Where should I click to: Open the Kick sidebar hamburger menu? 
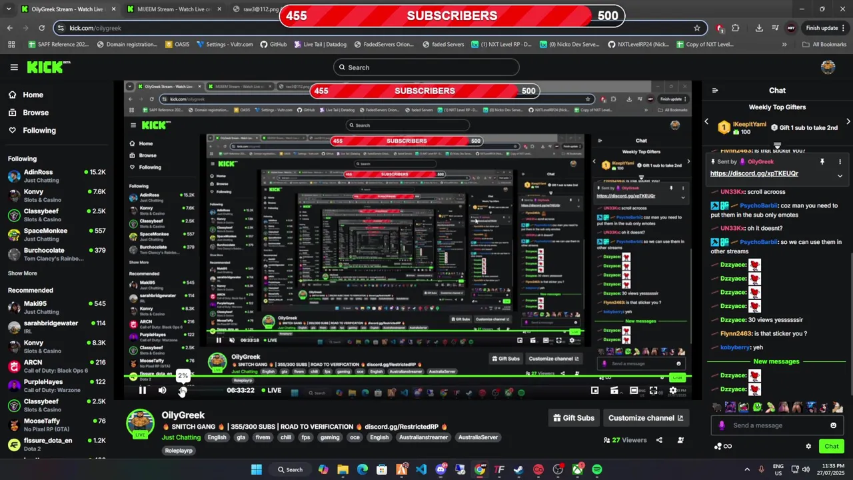click(x=14, y=67)
